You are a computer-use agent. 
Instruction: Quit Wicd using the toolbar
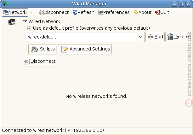point(162,12)
